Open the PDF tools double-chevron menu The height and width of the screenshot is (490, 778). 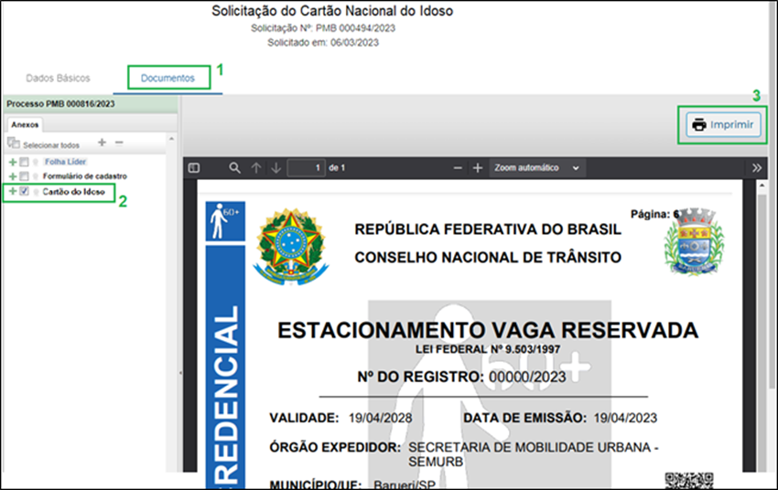757,168
